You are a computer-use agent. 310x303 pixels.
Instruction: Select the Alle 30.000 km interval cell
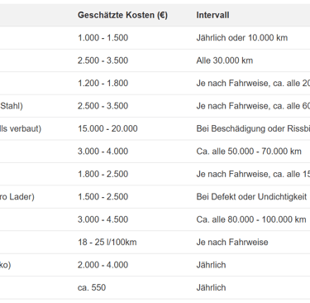(x=225, y=60)
